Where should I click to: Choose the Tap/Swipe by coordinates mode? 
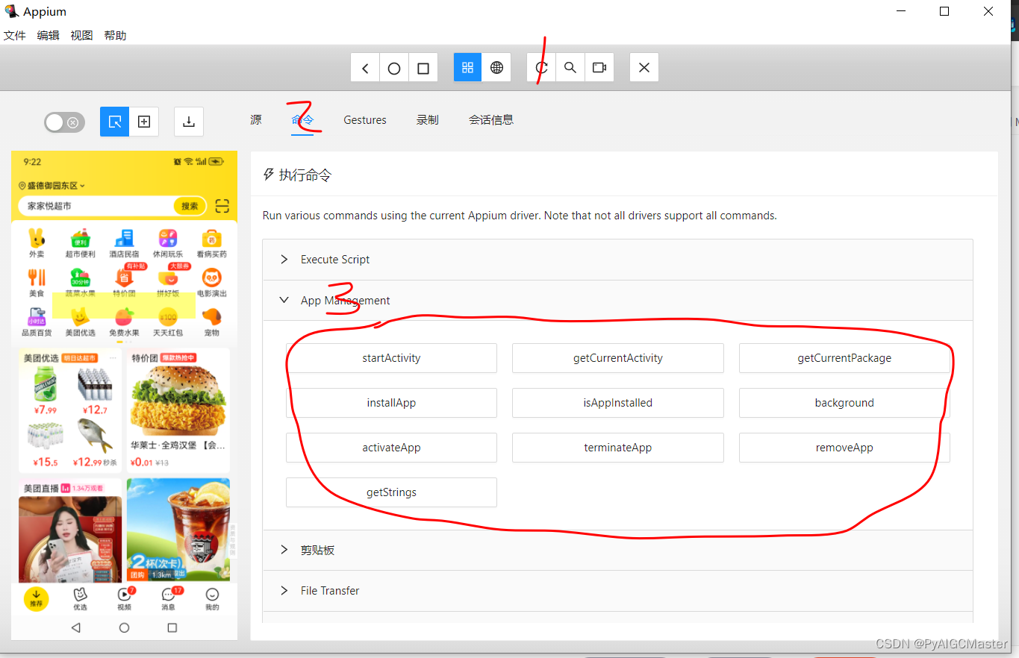coord(144,122)
